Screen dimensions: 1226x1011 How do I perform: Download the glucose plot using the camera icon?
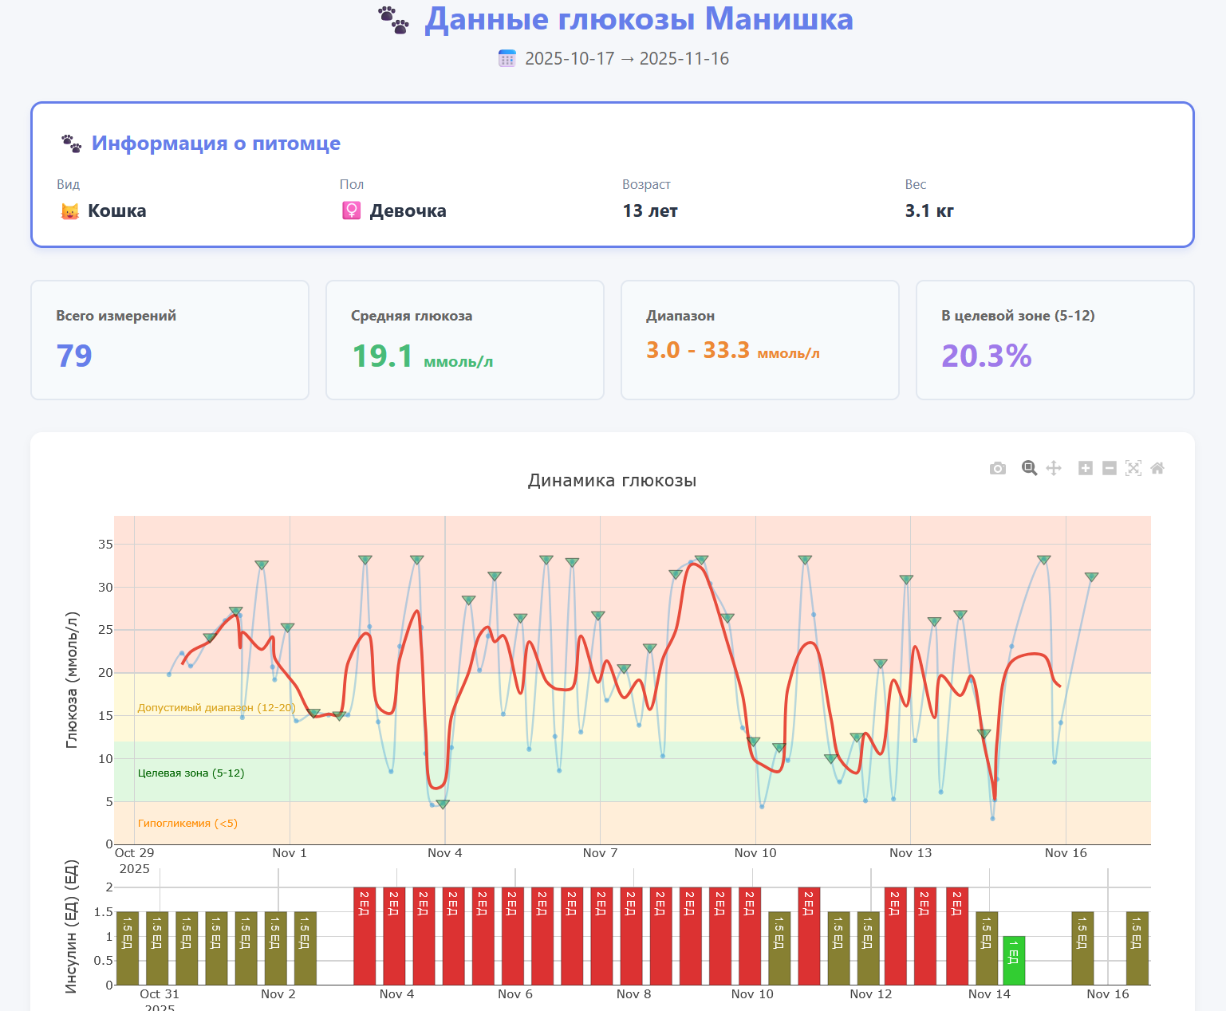997,468
